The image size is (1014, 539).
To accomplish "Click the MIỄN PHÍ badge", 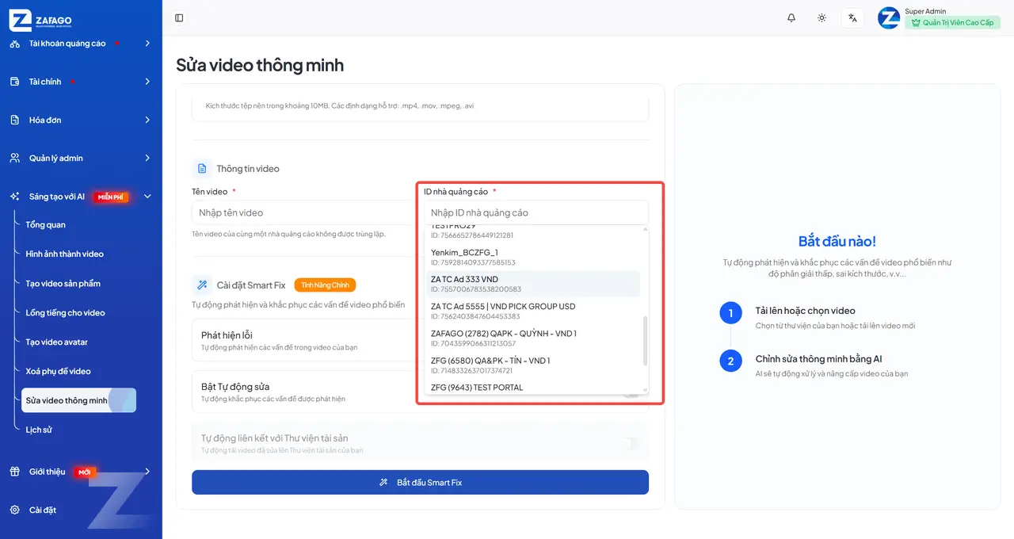I will [x=111, y=197].
